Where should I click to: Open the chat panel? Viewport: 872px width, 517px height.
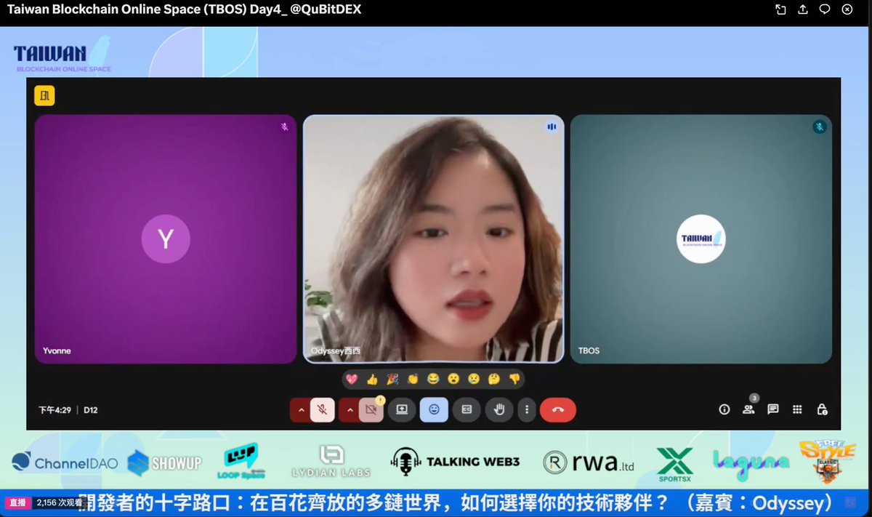(773, 409)
